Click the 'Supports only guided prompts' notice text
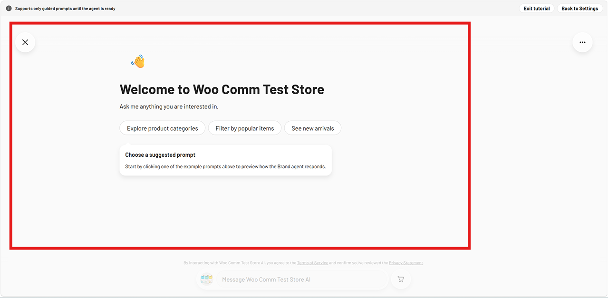The width and height of the screenshot is (608, 298). [65, 9]
